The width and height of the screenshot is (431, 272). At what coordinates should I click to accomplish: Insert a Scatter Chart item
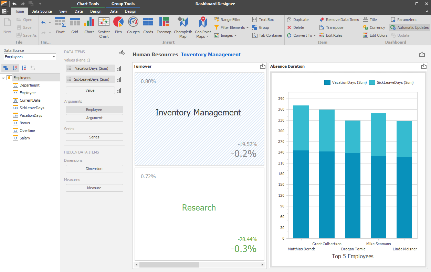(x=104, y=27)
